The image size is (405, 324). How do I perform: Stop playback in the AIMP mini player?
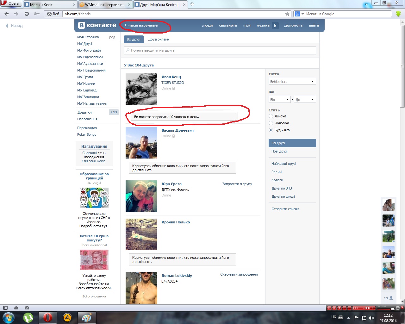click(339, 308)
